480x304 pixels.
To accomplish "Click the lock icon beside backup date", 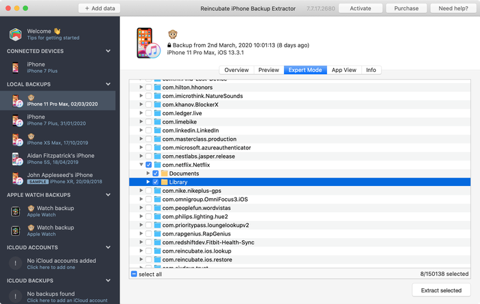I will click(169, 45).
